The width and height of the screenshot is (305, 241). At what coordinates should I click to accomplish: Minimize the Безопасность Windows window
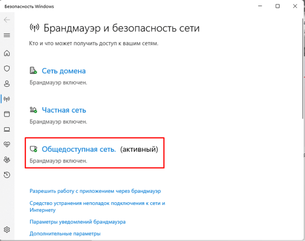(x=260, y=6)
